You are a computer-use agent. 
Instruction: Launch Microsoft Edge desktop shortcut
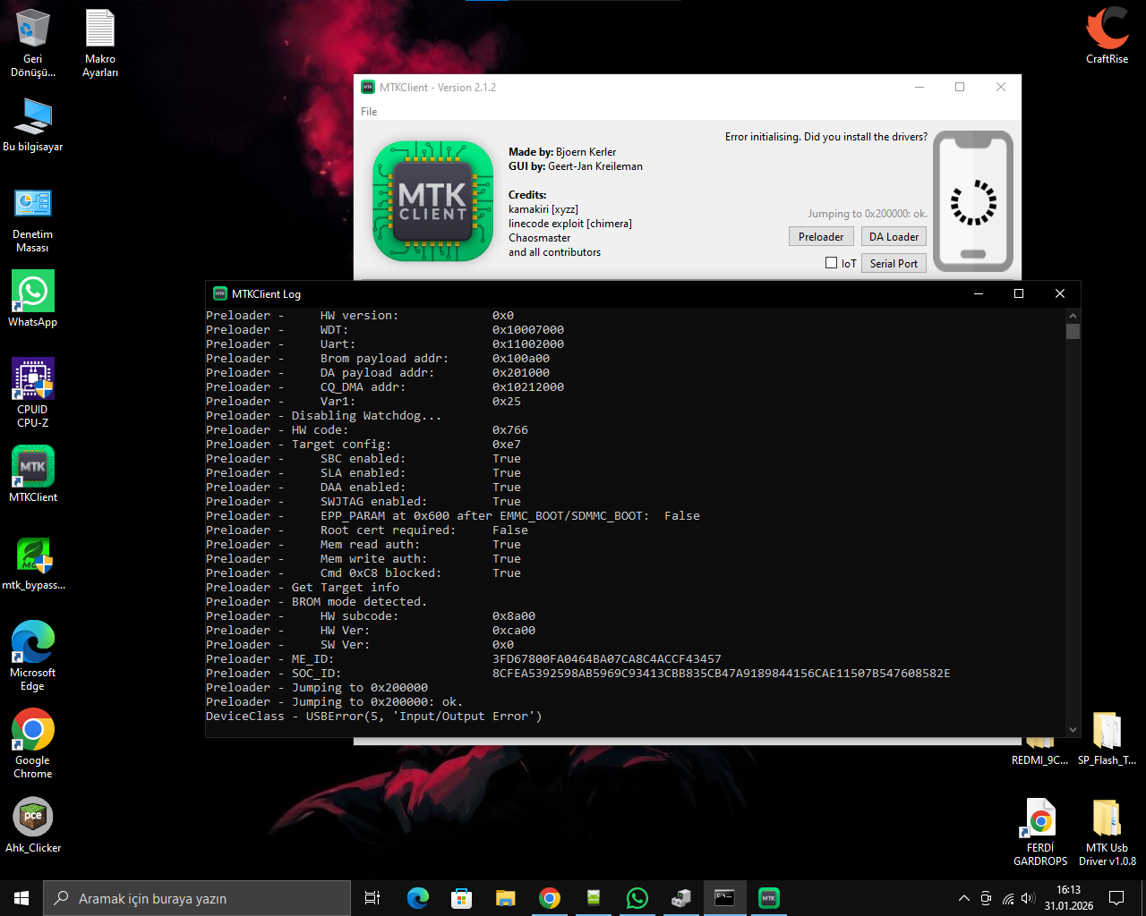[33, 656]
